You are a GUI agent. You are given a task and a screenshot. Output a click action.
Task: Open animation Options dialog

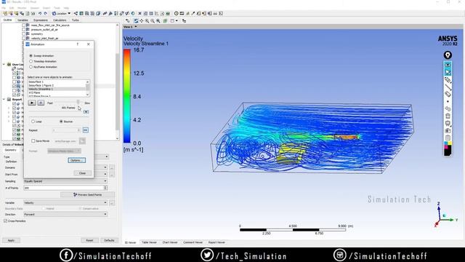click(x=76, y=160)
